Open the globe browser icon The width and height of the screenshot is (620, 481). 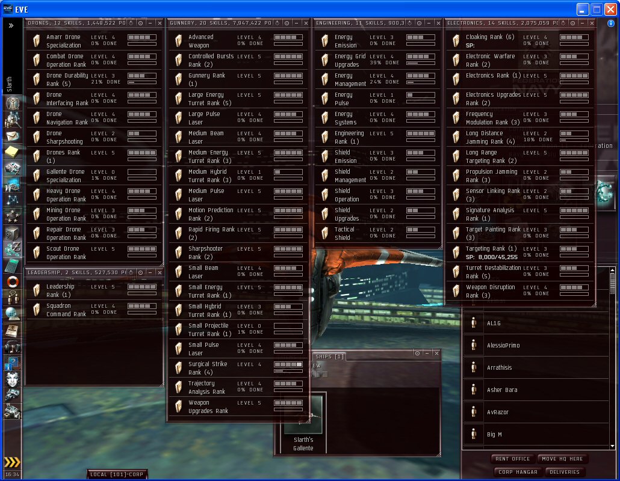(x=12, y=314)
